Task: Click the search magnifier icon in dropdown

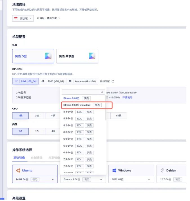Action: [x=102, y=92]
